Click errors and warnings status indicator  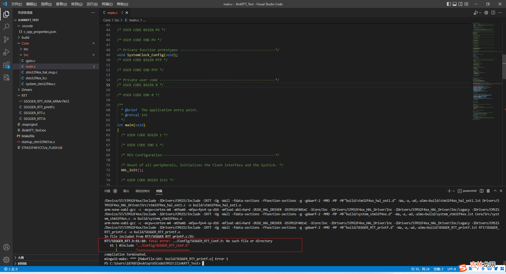pyautogui.click(x=11, y=269)
